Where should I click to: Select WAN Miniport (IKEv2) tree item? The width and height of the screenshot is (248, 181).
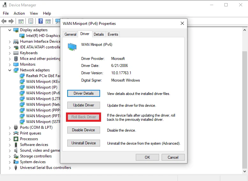click(40, 82)
